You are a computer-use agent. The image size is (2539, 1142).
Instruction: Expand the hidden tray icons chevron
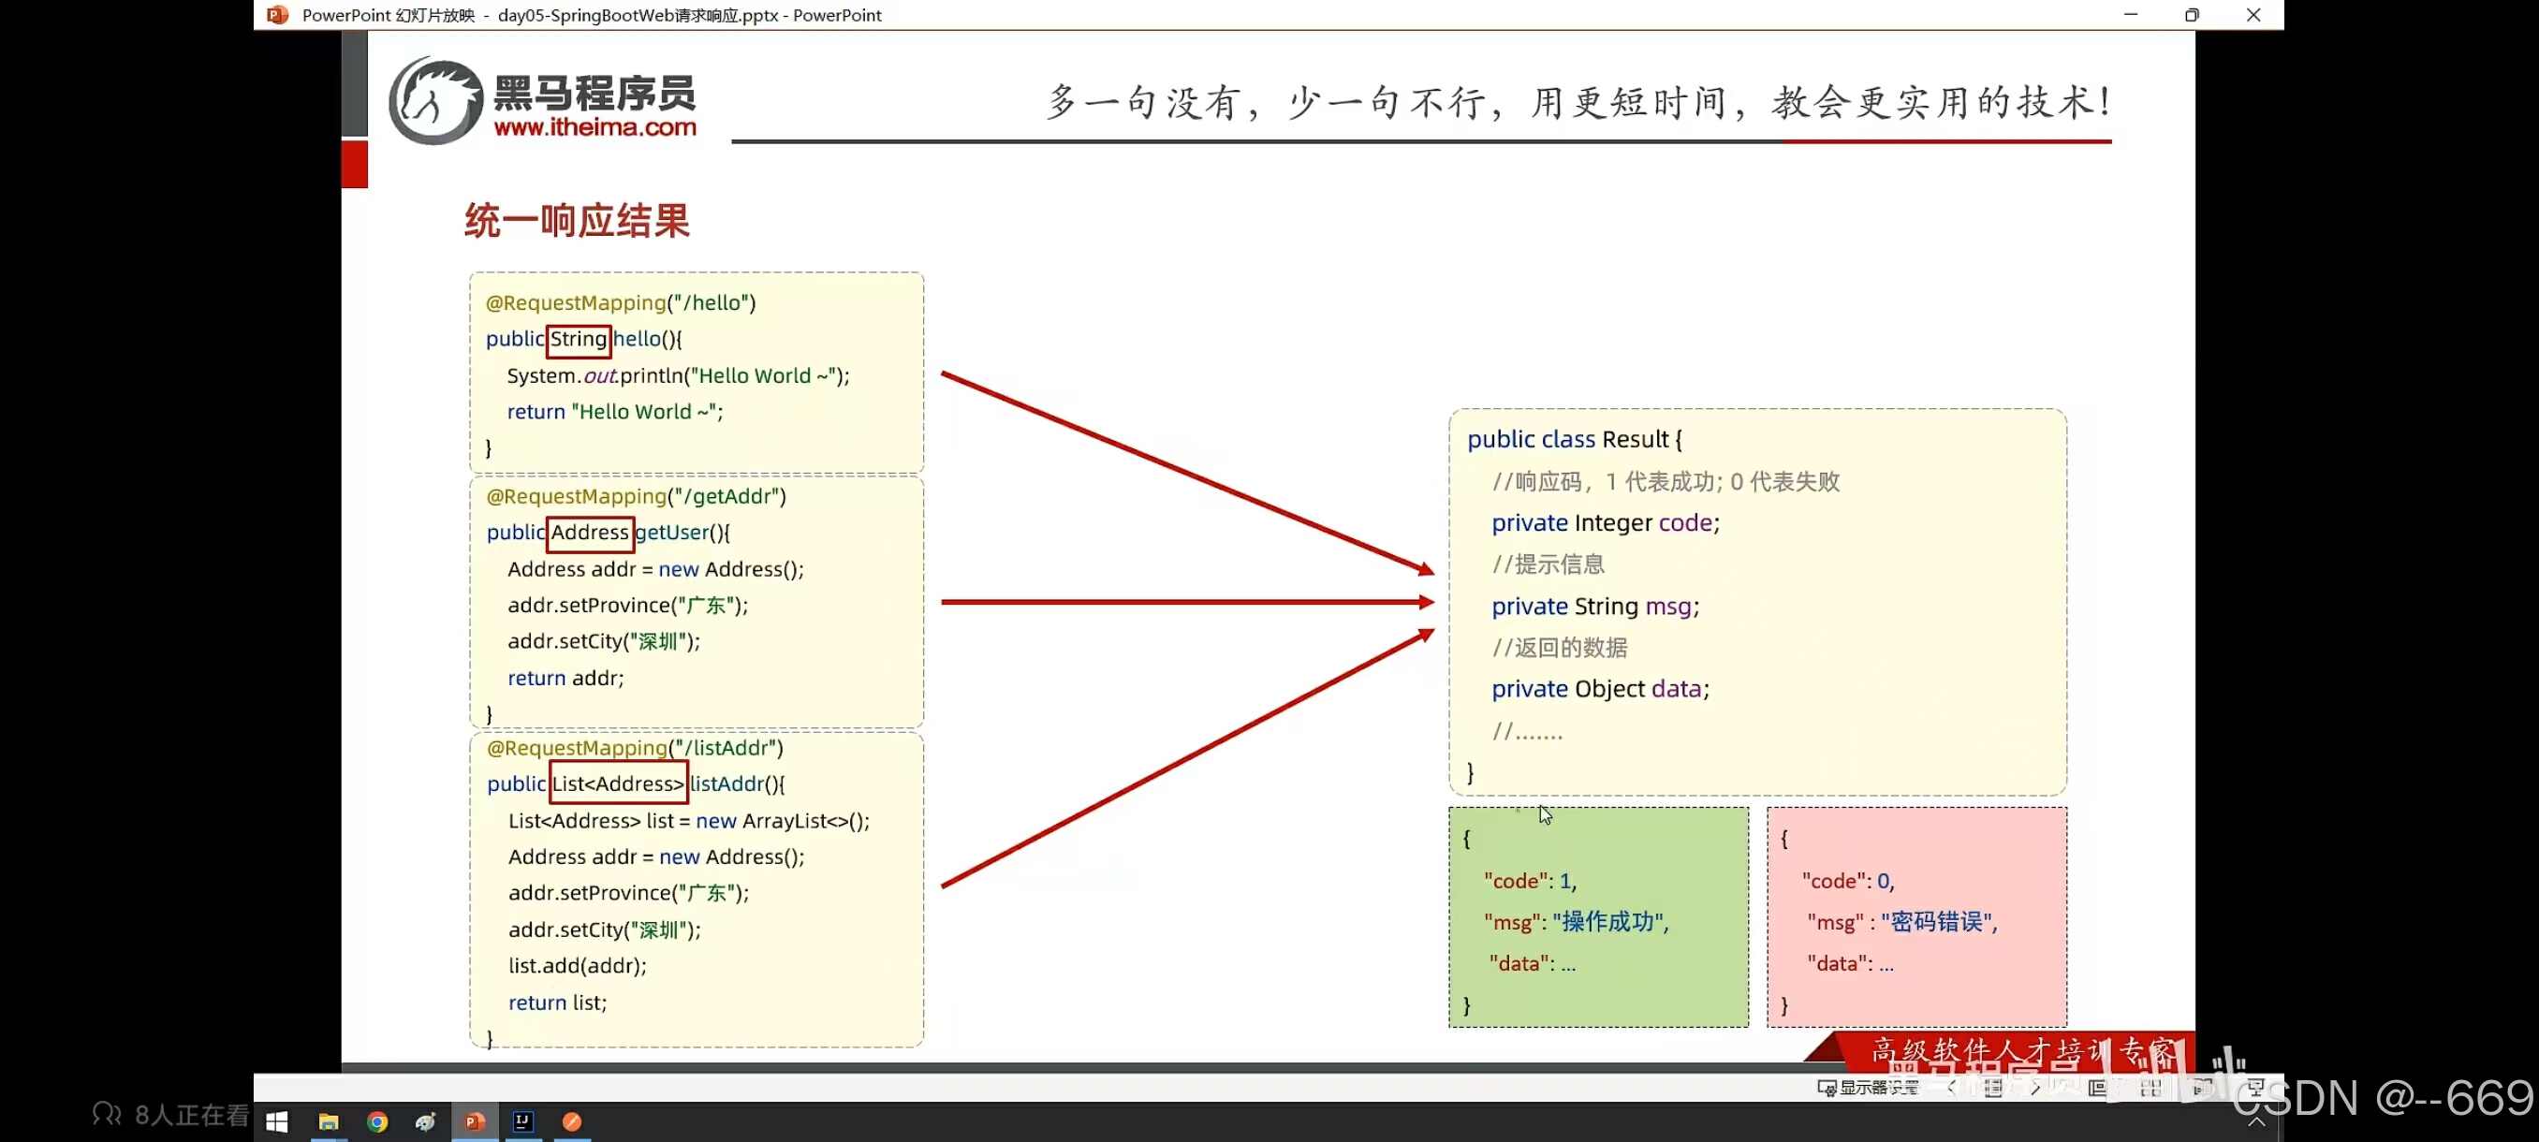pyautogui.click(x=2256, y=1122)
